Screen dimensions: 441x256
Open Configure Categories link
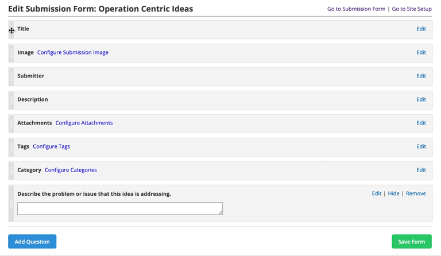71,170
